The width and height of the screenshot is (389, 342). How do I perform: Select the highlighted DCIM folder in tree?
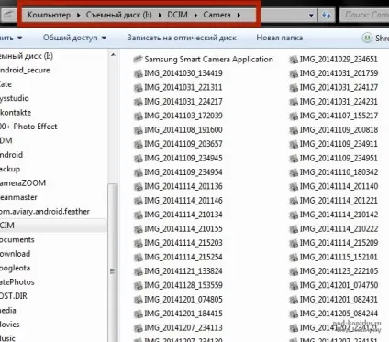(53, 226)
